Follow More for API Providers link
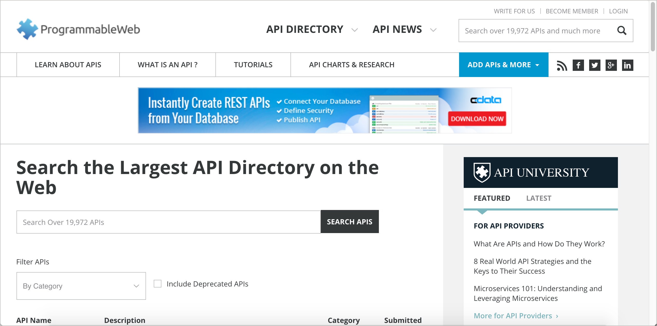657x326 pixels. pyautogui.click(x=516, y=316)
